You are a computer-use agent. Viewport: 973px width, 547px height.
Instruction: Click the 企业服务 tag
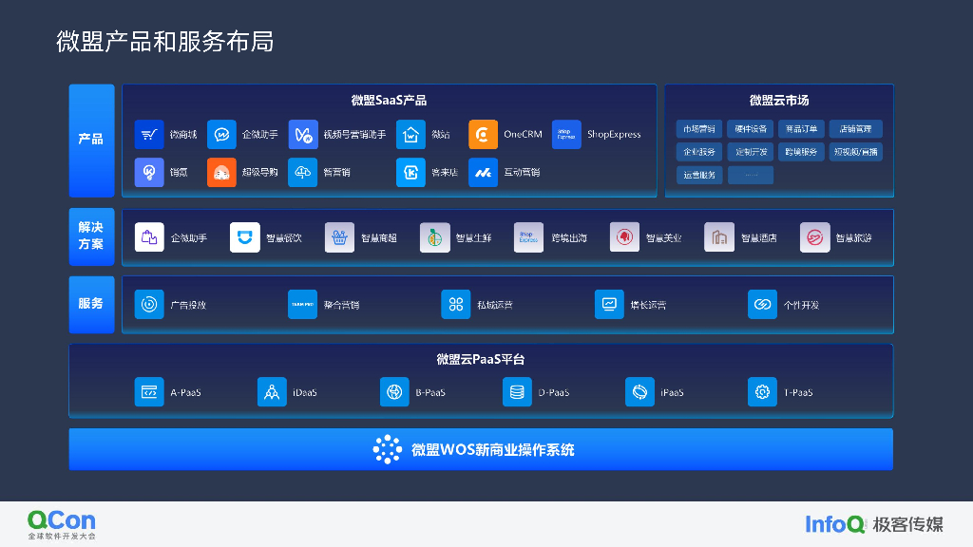pos(699,152)
